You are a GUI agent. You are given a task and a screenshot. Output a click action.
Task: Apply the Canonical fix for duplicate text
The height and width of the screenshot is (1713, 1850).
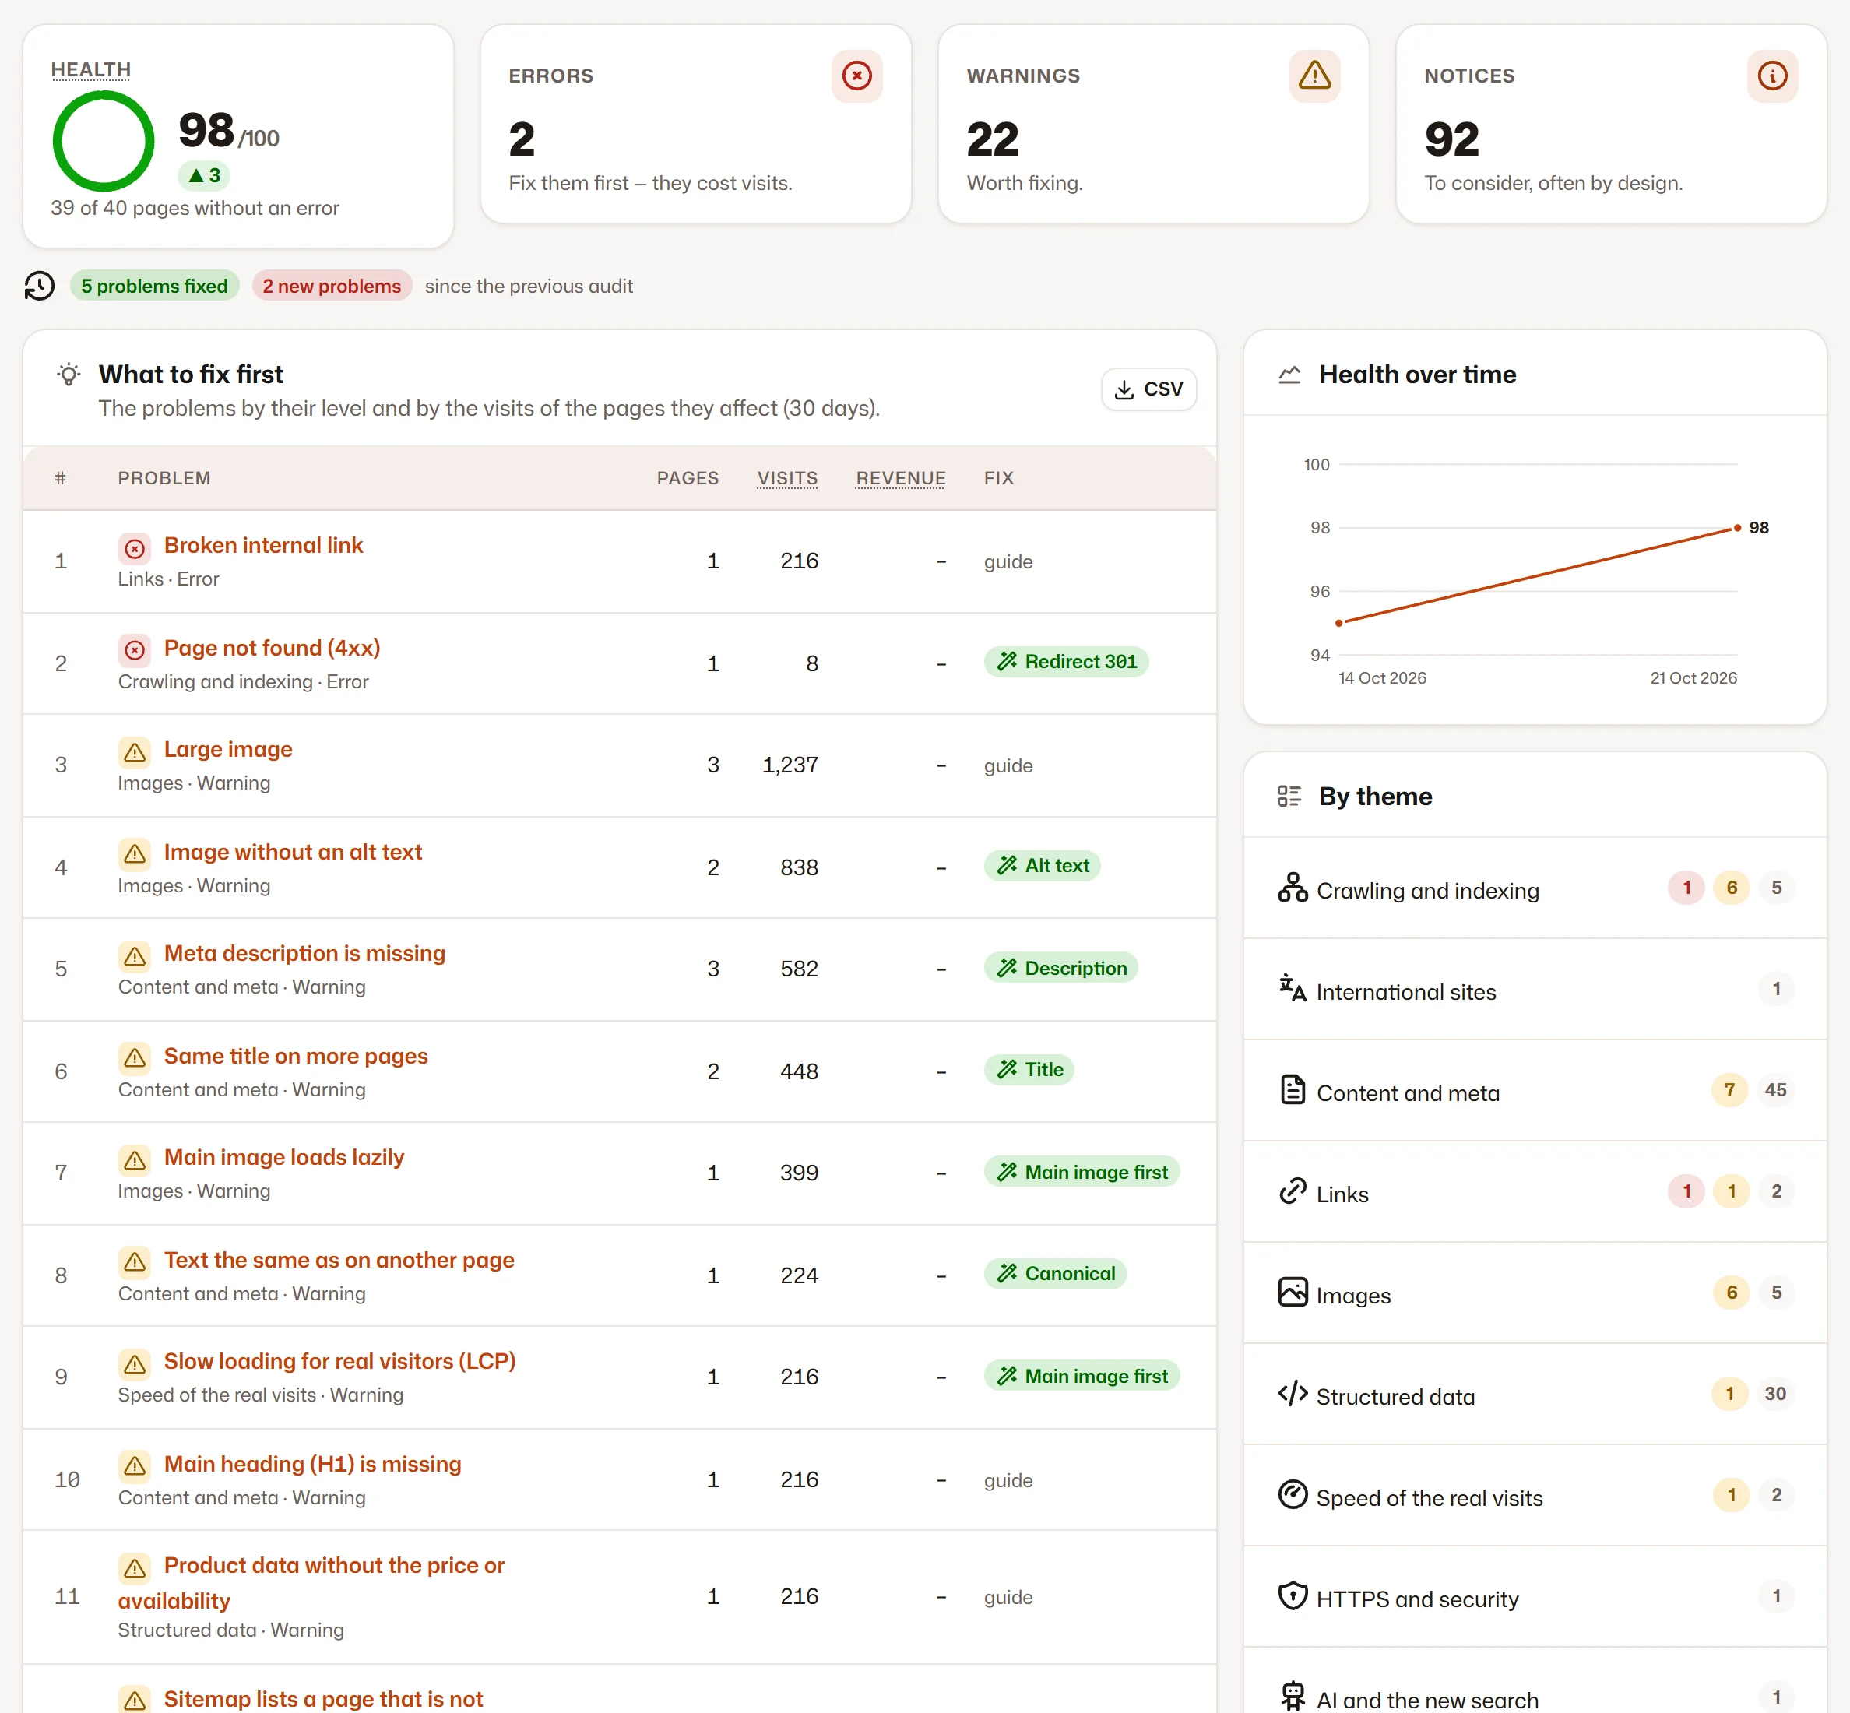[x=1055, y=1274]
